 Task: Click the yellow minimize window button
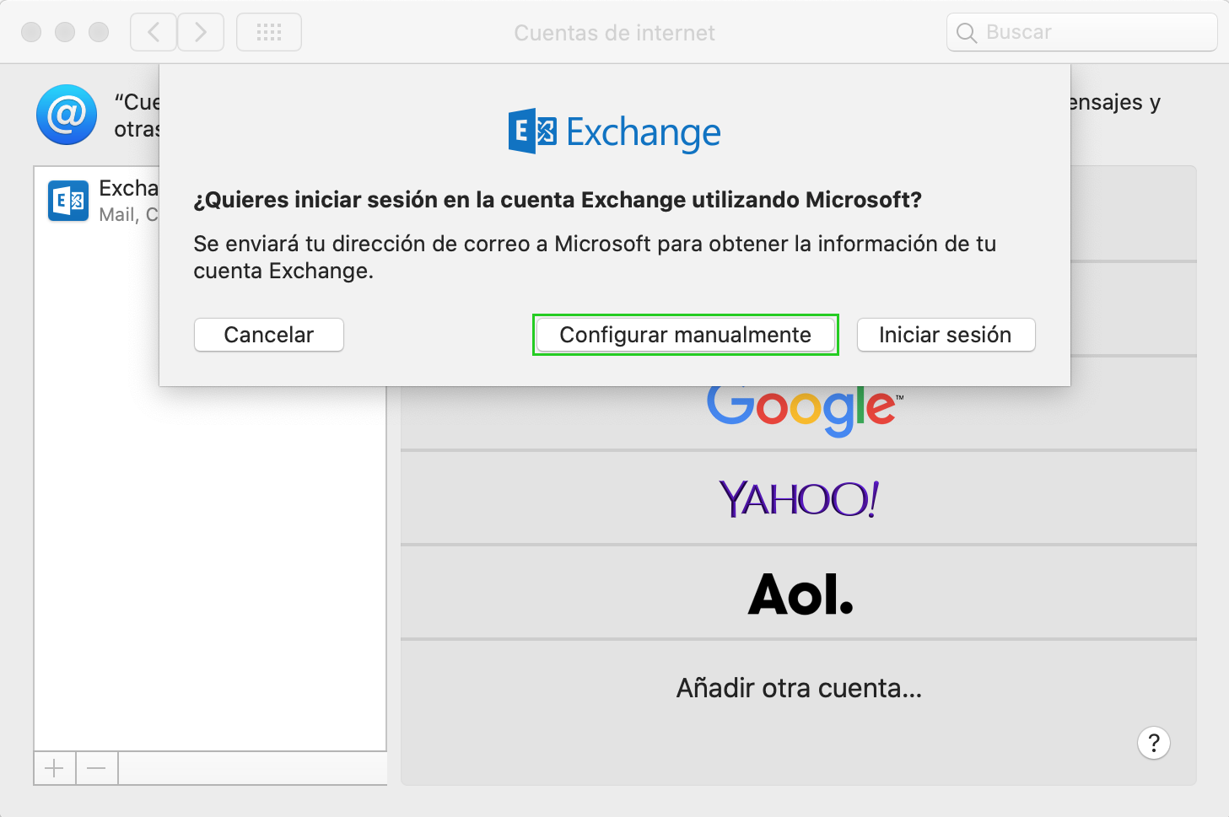(x=65, y=32)
